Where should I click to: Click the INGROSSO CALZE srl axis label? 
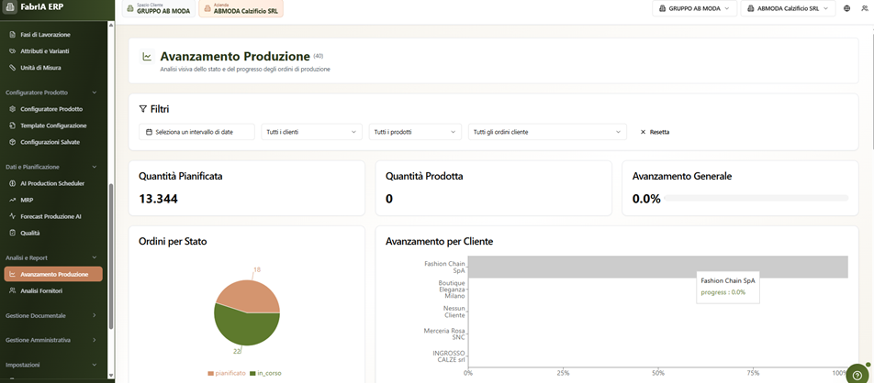(x=449, y=356)
